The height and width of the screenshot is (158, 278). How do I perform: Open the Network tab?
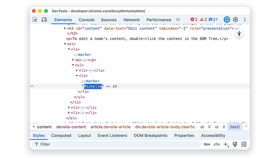[132, 20]
